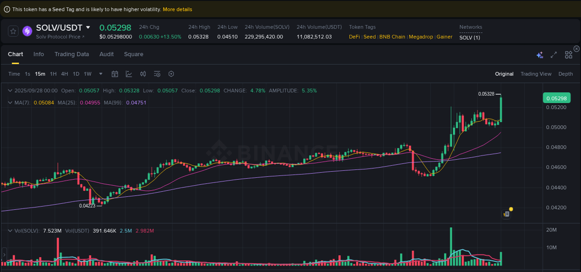Click the candle comparison icon on the toolbar
Image resolution: width=581 pixels, height=272 pixels.
click(x=143, y=74)
